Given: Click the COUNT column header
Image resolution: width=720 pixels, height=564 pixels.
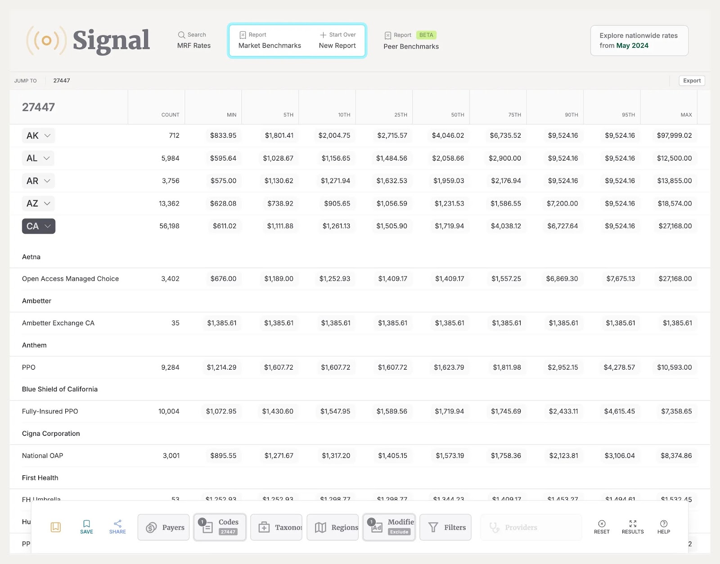Looking at the screenshot, I should point(170,115).
